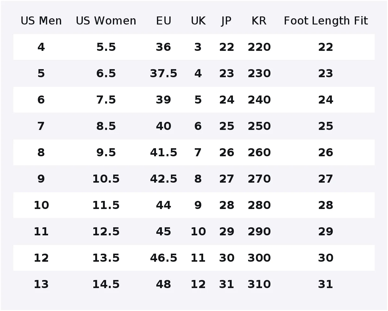Click US Women size 6.5 cell
The image size is (388, 311).
(106, 73)
